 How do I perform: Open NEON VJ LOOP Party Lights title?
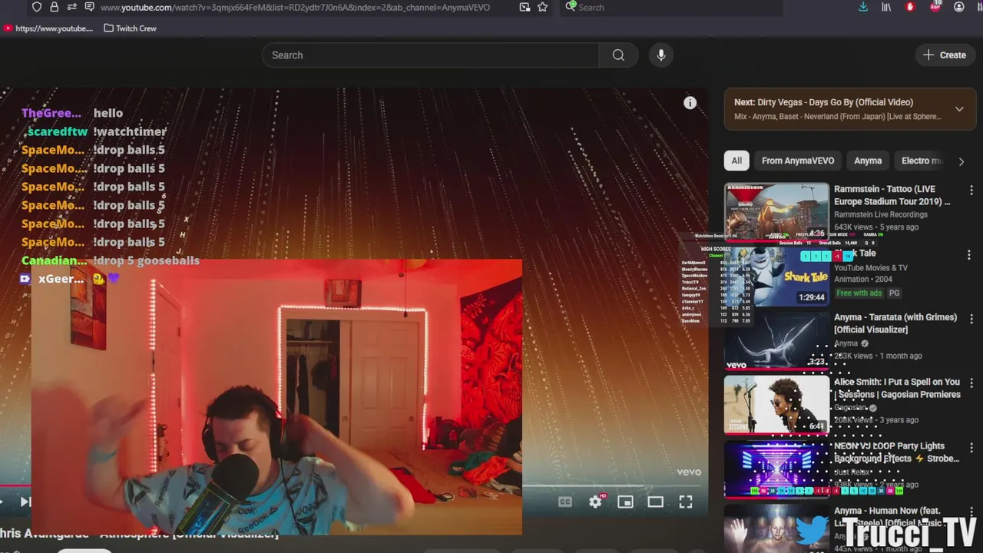[897, 452]
